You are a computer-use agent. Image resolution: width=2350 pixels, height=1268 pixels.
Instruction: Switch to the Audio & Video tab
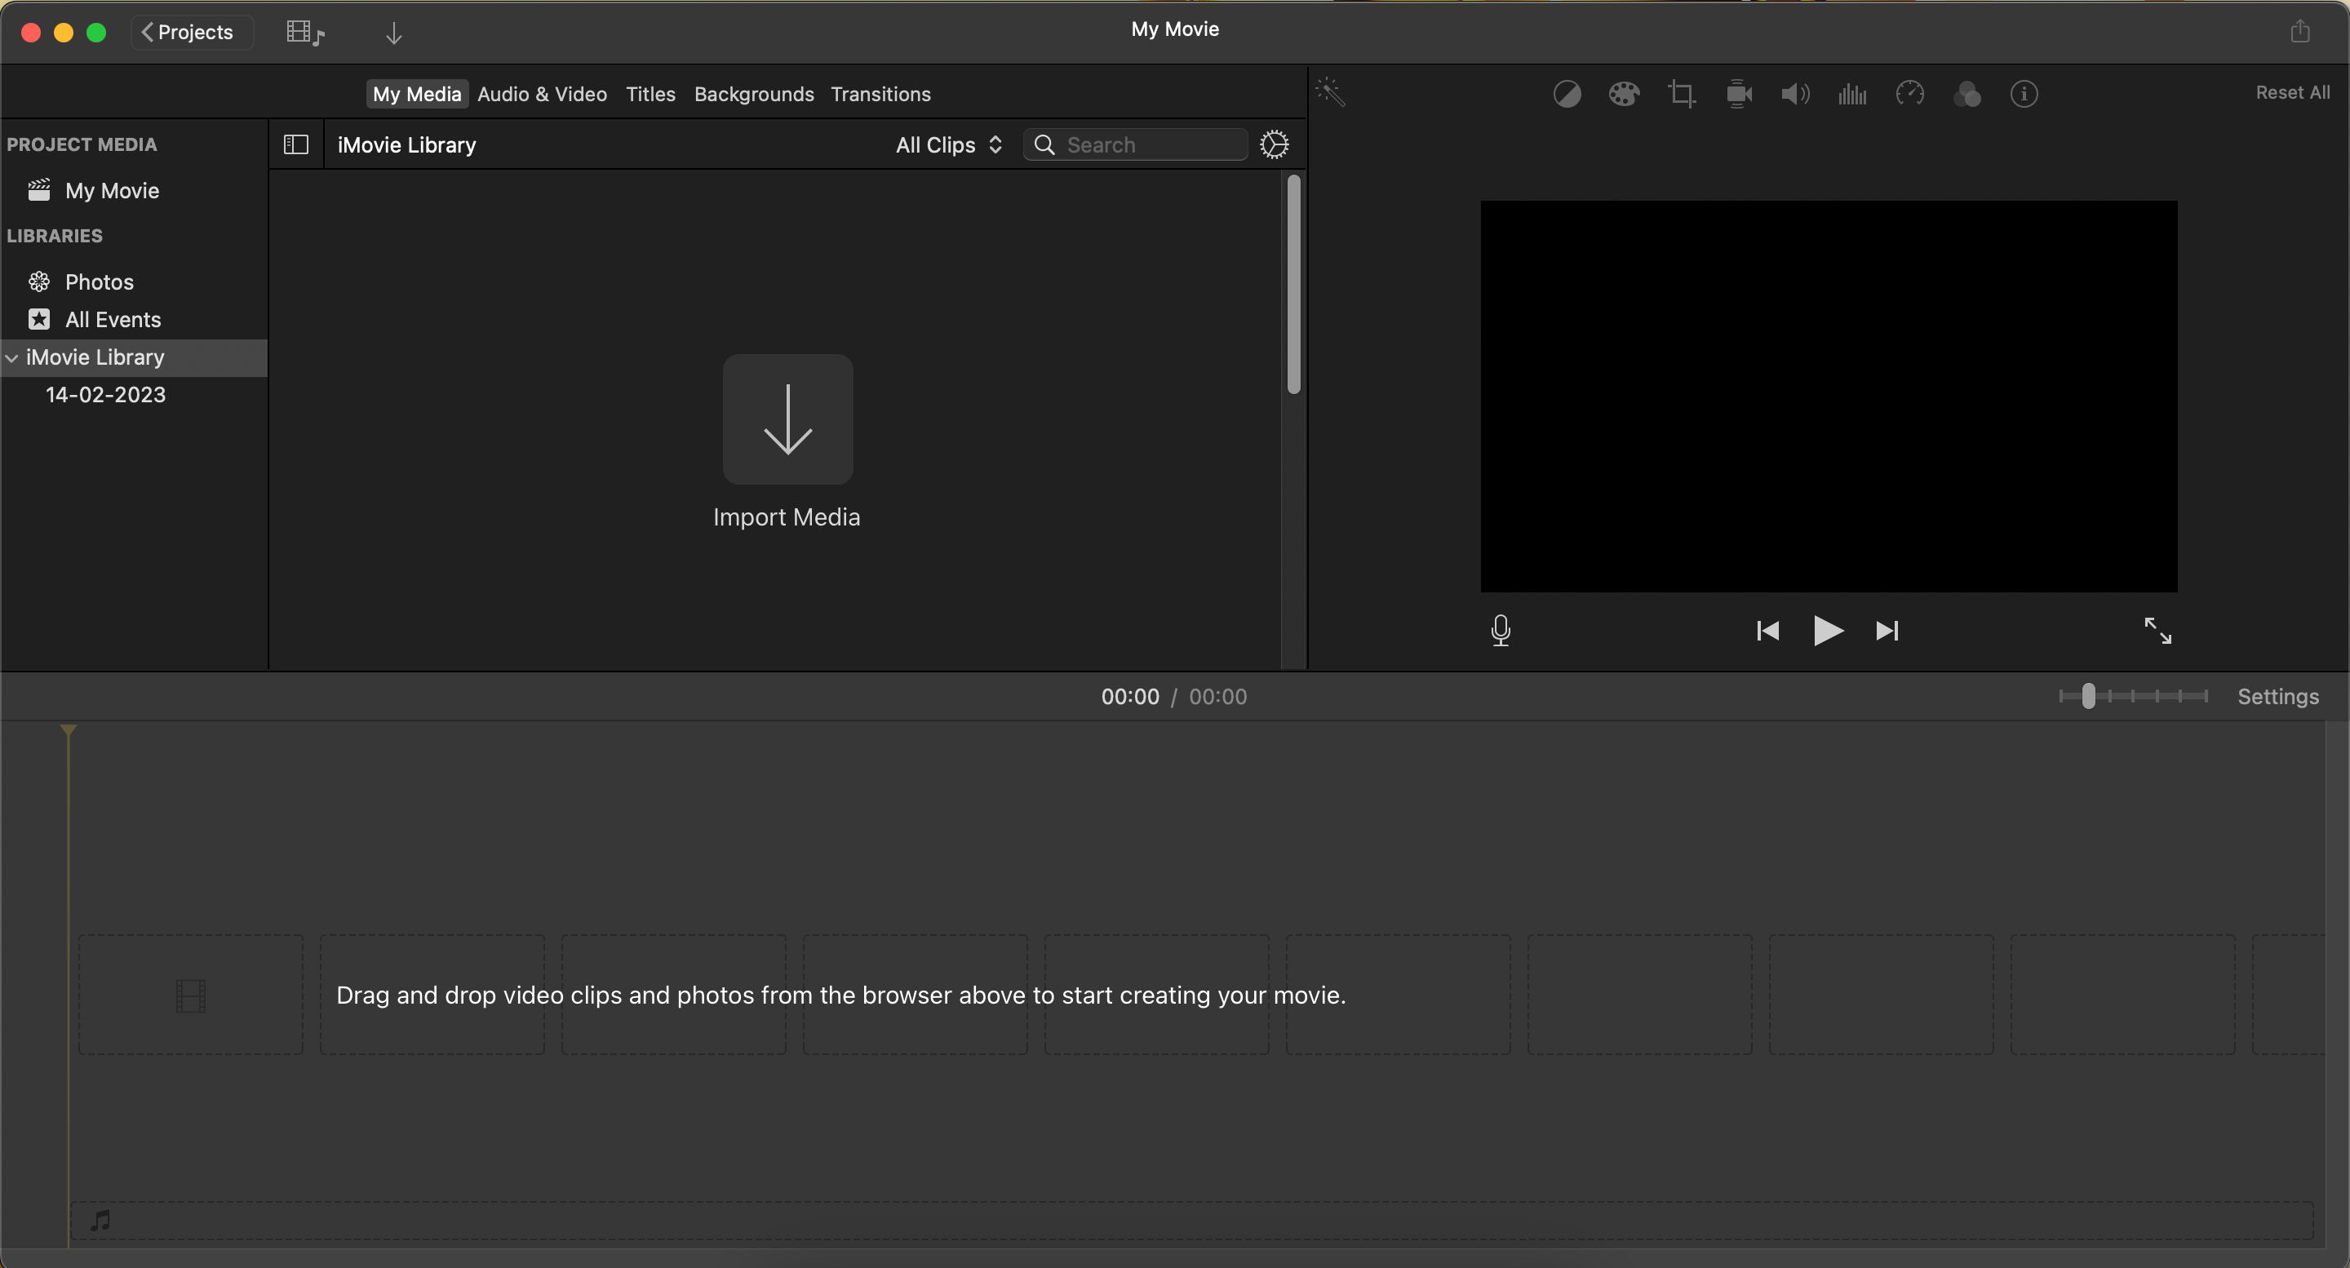click(542, 93)
